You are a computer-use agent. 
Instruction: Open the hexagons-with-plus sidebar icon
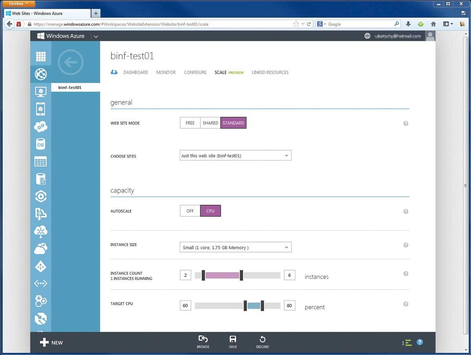41,301
